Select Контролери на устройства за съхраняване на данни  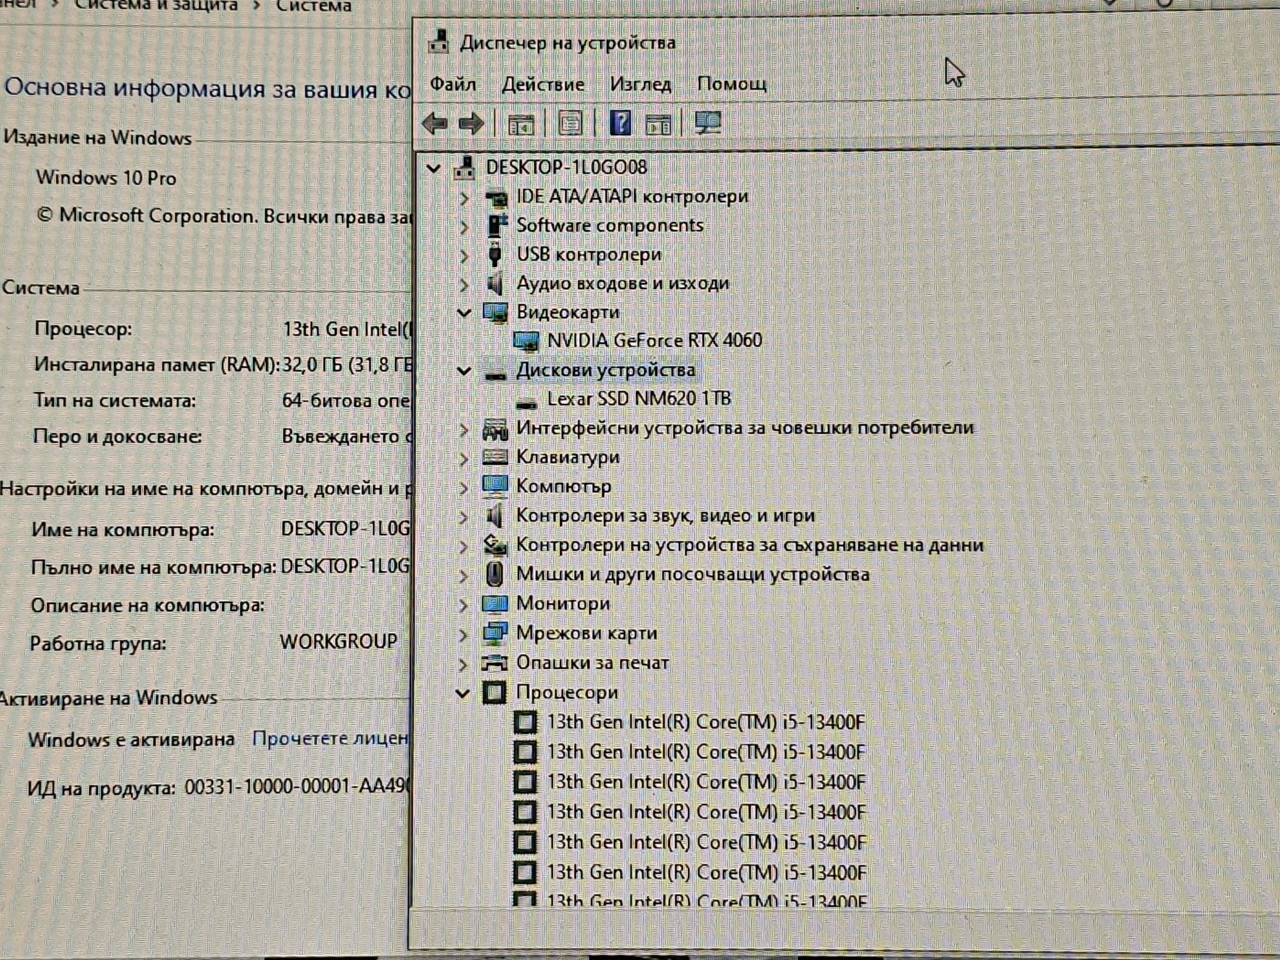(749, 545)
